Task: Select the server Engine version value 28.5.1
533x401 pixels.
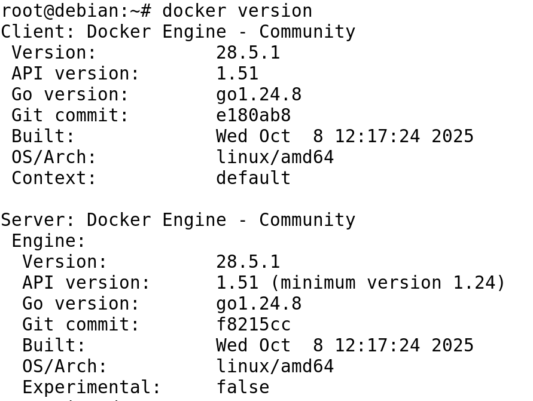Action: [x=248, y=262]
